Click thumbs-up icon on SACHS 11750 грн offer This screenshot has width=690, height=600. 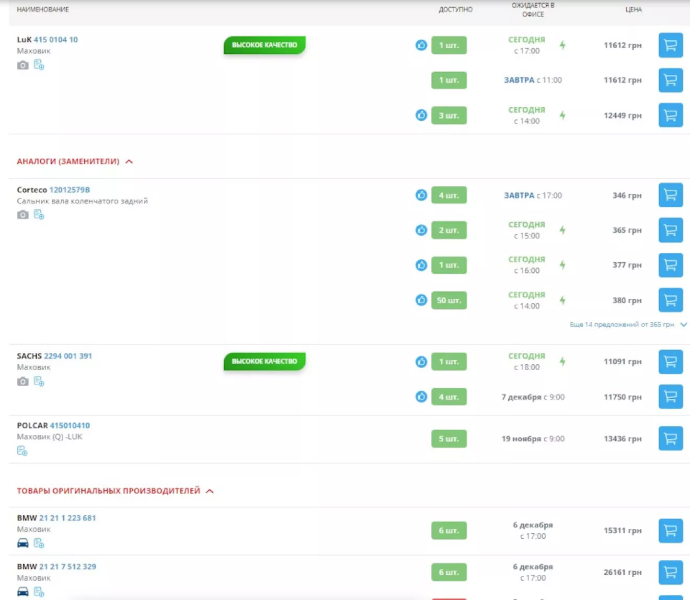point(421,397)
